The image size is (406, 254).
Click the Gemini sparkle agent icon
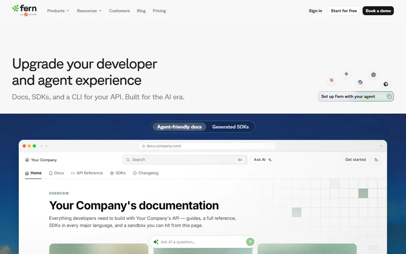pyautogui.click(x=346, y=74)
